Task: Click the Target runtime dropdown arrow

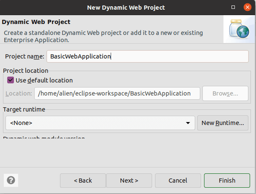Action: coord(187,123)
